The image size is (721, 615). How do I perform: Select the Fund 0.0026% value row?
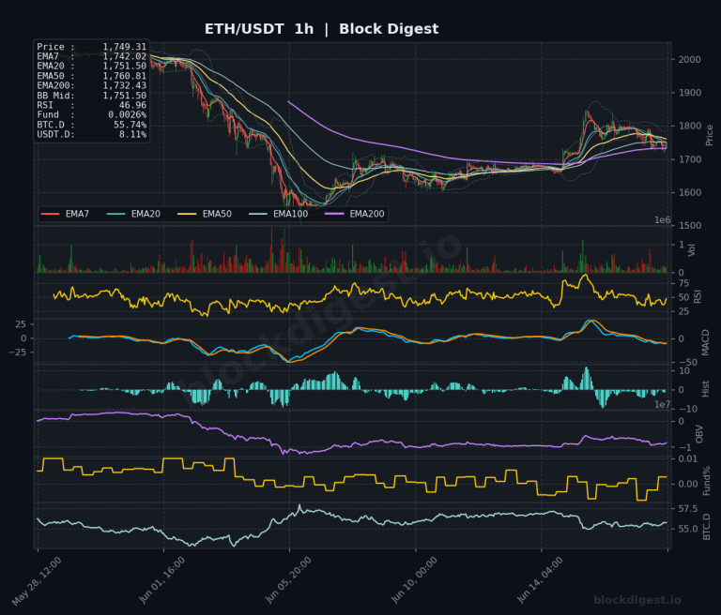pos(91,114)
